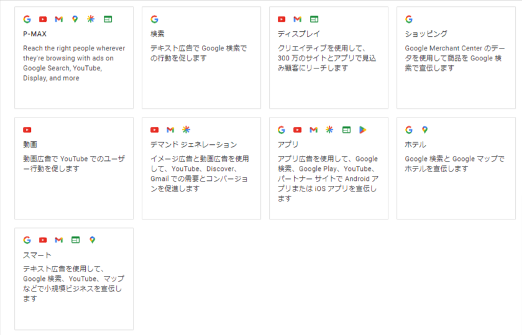Click the Discover icon in デマンド ジェネレーション card
The image size is (522, 335).
(x=186, y=130)
